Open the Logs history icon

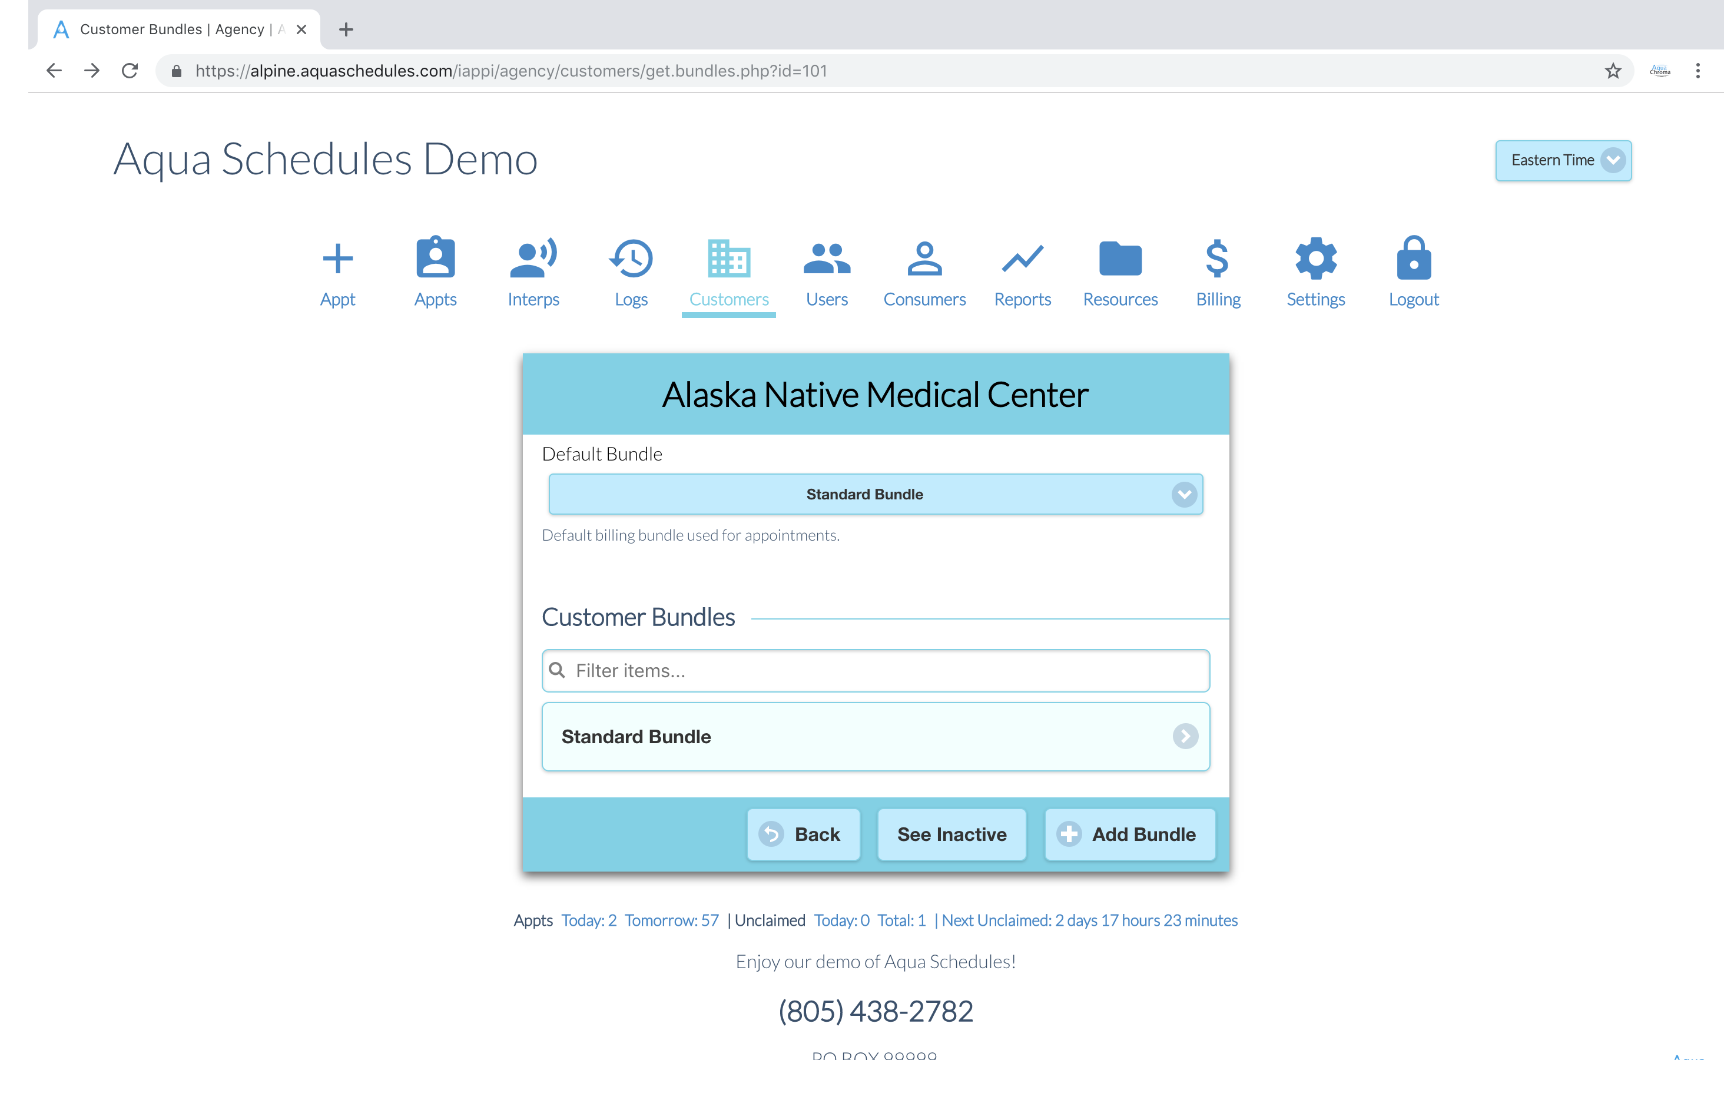tap(631, 258)
